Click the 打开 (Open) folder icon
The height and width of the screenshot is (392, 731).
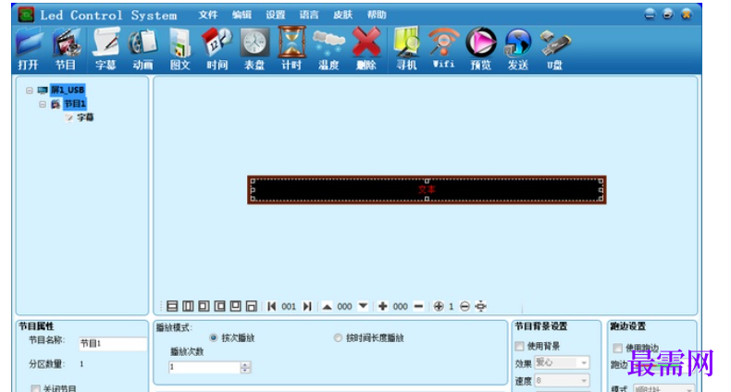point(29,48)
